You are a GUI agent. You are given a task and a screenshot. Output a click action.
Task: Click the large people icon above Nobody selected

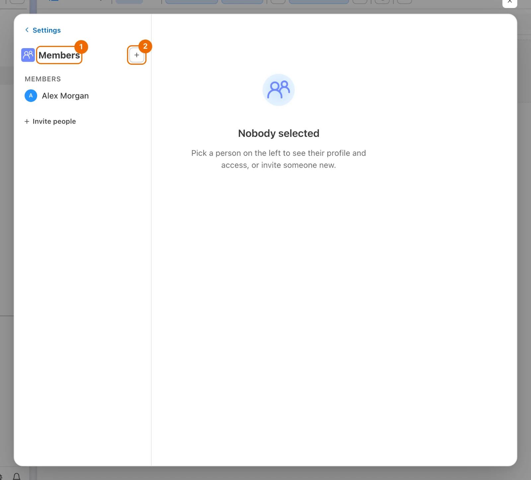(278, 90)
